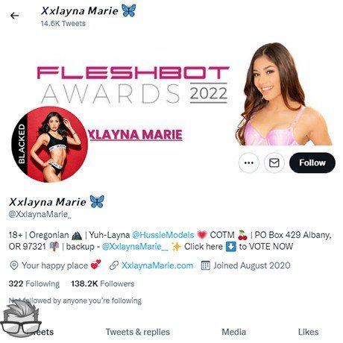
Task: Click the blue butterfly emoji by header name
Action: click(x=129, y=11)
